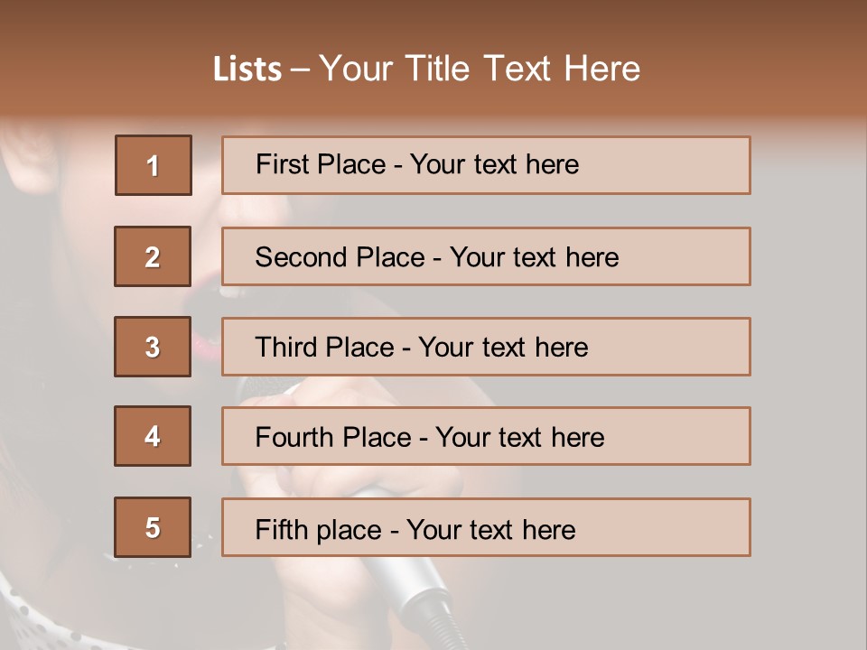The image size is (867, 650).
Task: Click the Third Place text bar
Action: coord(486,347)
